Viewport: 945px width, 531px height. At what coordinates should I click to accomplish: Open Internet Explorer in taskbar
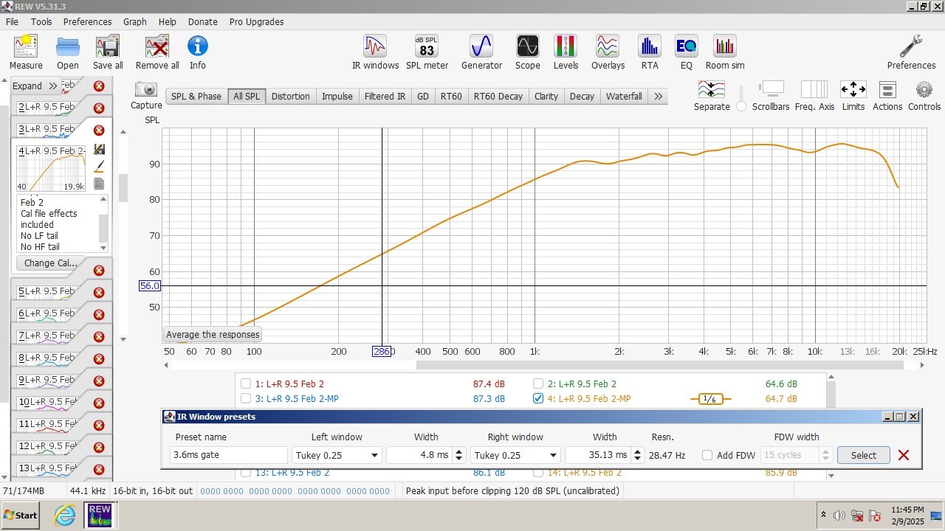(66, 515)
